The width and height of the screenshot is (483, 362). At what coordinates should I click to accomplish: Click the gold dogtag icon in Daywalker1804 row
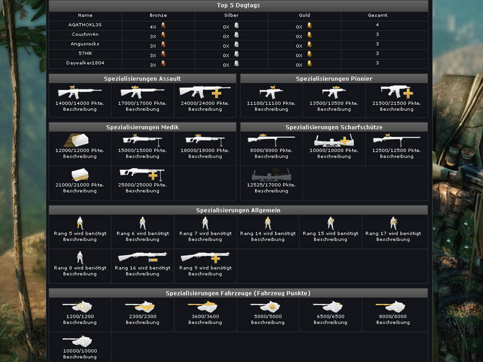tap(309, 63)
